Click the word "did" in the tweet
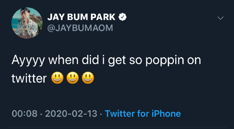Viewport: 234px width, 129px height. pyautogui.click(x=91, y=60)
